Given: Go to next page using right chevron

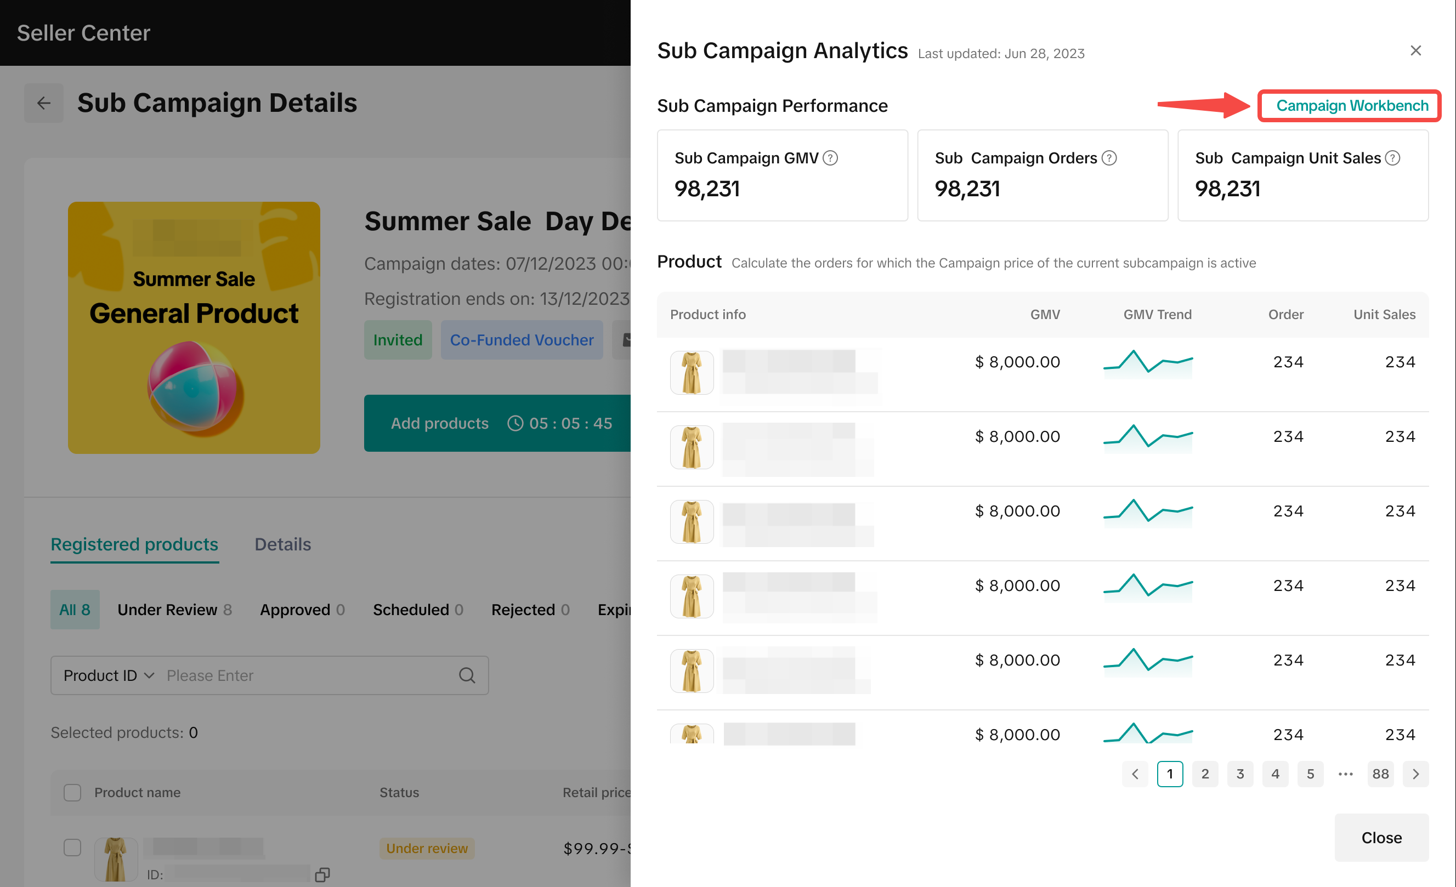Looking at the screenshot, I should click(x=1415, y=774).
